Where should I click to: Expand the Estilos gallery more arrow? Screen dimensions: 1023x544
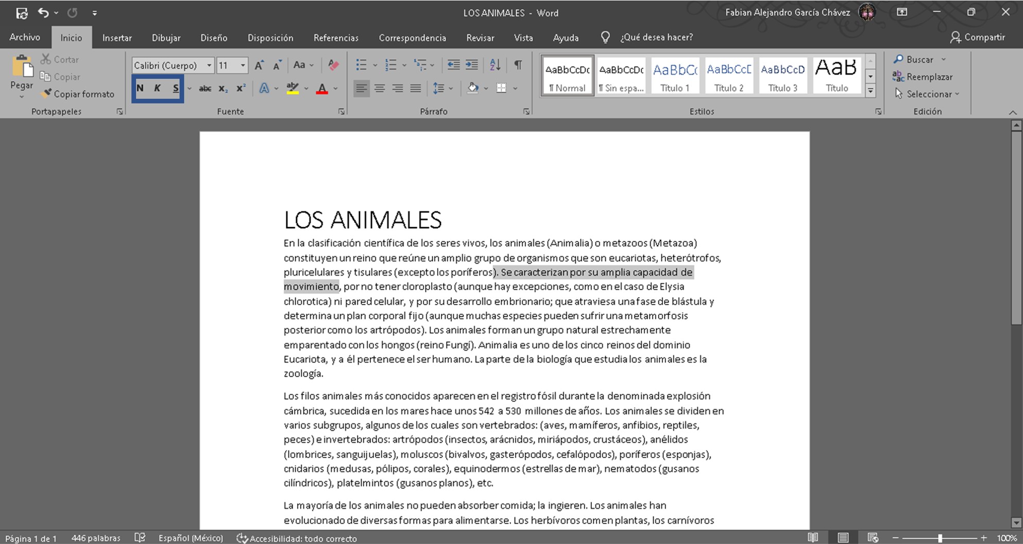(x=870, y=91)
